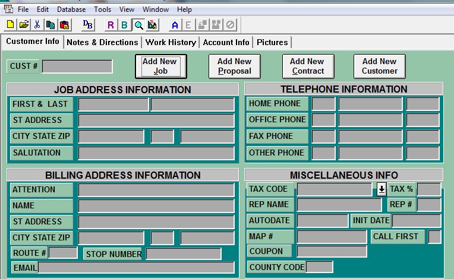Click the Paste clipboard toolbar icon
Screen dimensions: 454x279
pyautogui.click(x=64, y=24)
